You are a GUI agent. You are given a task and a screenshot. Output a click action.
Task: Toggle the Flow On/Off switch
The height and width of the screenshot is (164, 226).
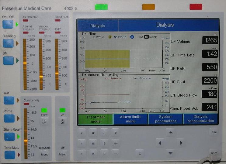click(x=44, y=121)
